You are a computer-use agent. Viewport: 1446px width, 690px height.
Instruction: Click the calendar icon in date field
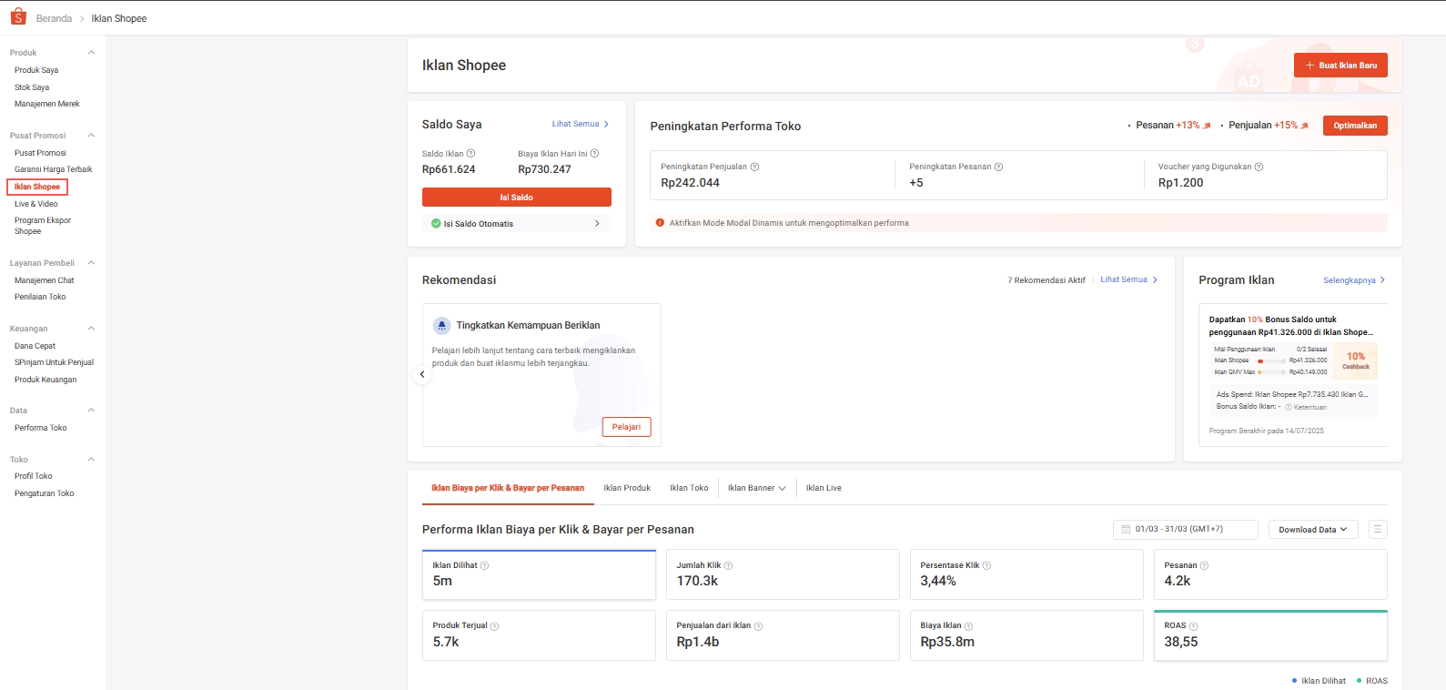[1126, 529]
